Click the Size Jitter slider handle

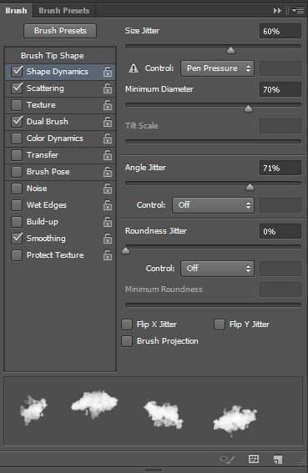click(230, 50)
